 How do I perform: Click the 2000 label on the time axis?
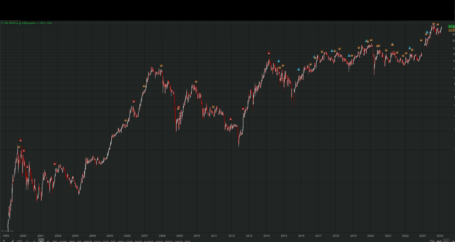[23, 236]
